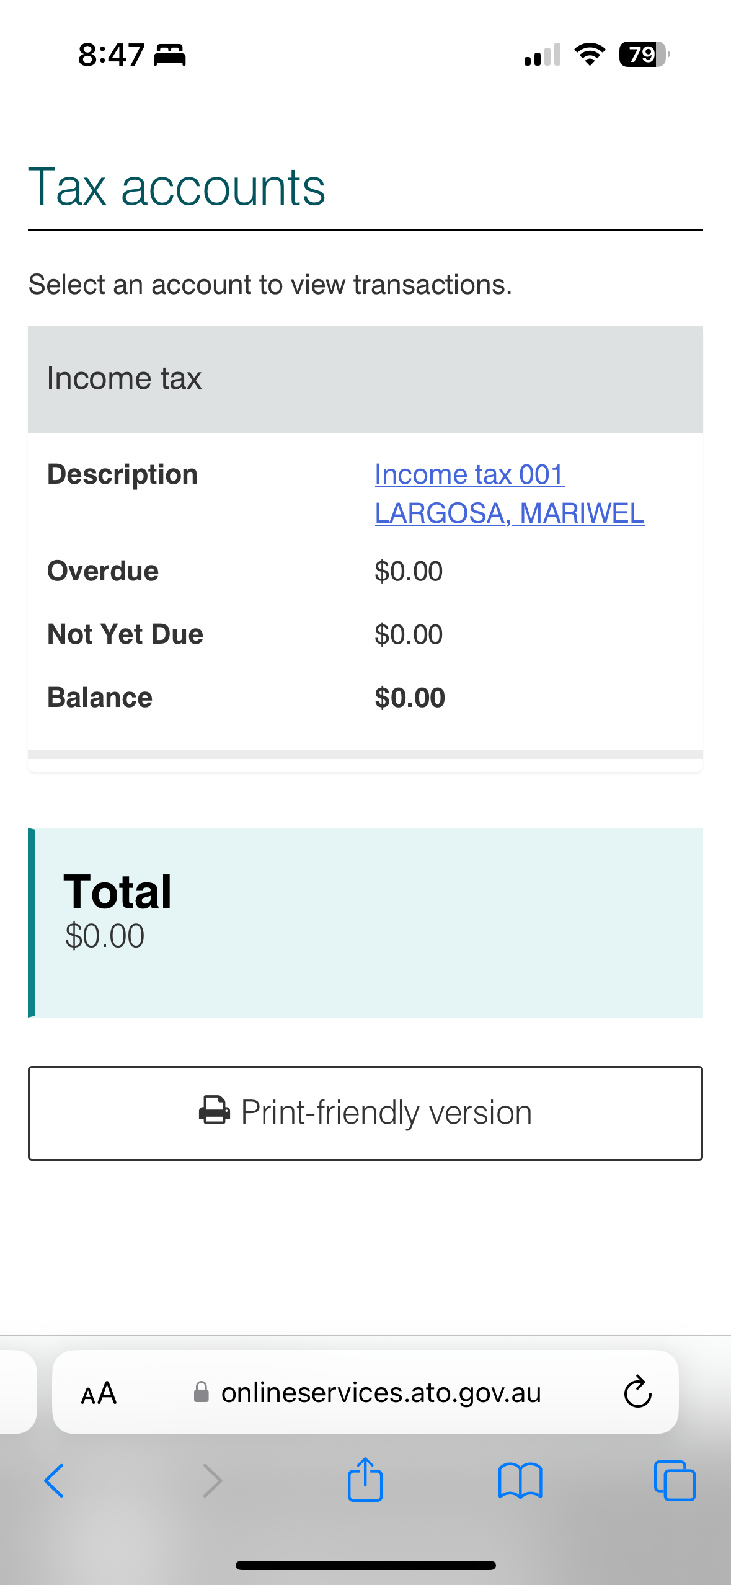
Task: Tap the printer icon in Print-friendly button
Action: [x=215, y=1111]
